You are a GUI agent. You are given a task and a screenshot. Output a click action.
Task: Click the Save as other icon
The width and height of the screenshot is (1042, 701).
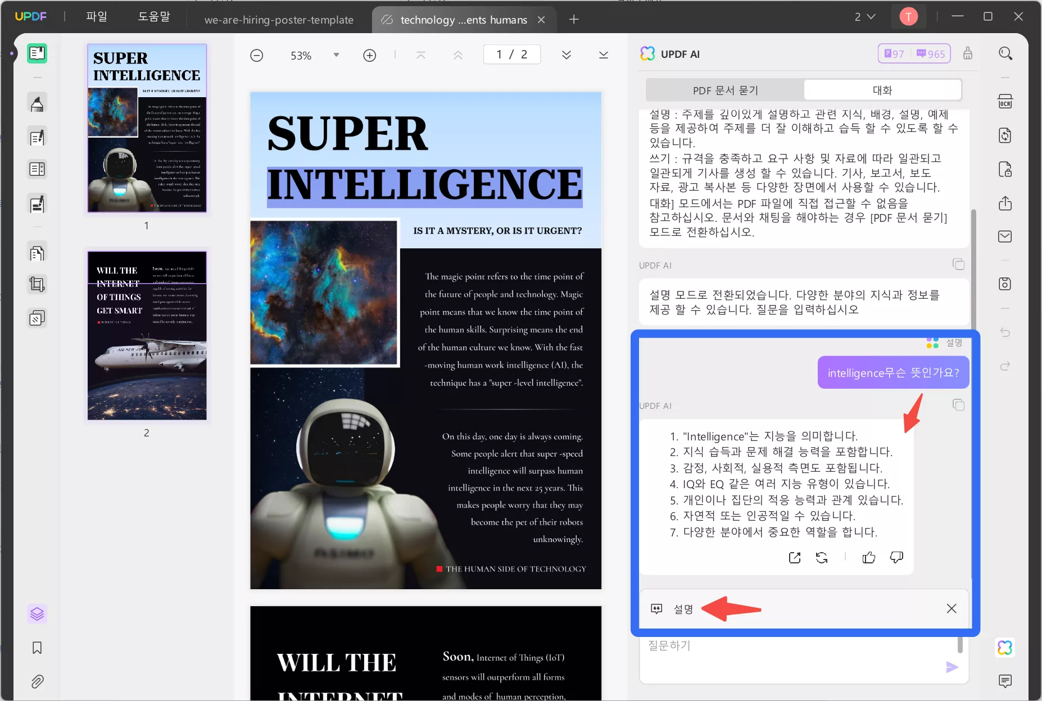pyautogui.click(x=1005, y=284)
